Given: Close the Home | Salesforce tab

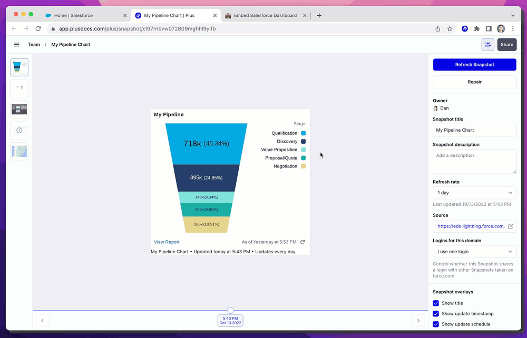Looking at the screenshot, I should click(125, 15).
